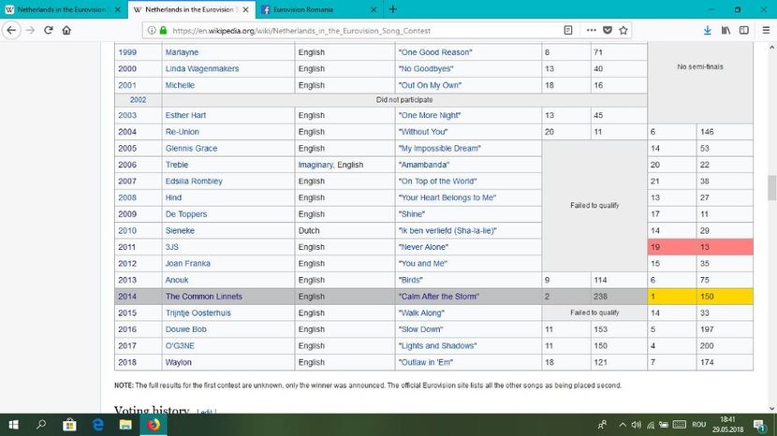The height and width of the screenshot is (436, 777).
Task: Toggle Reader View in the address bar
Action: tap(568, 29)
